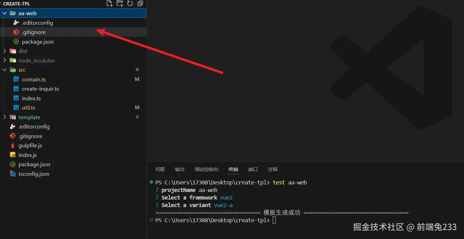Click the terminal prompt input line
The image size is (464, 239).
274,220
